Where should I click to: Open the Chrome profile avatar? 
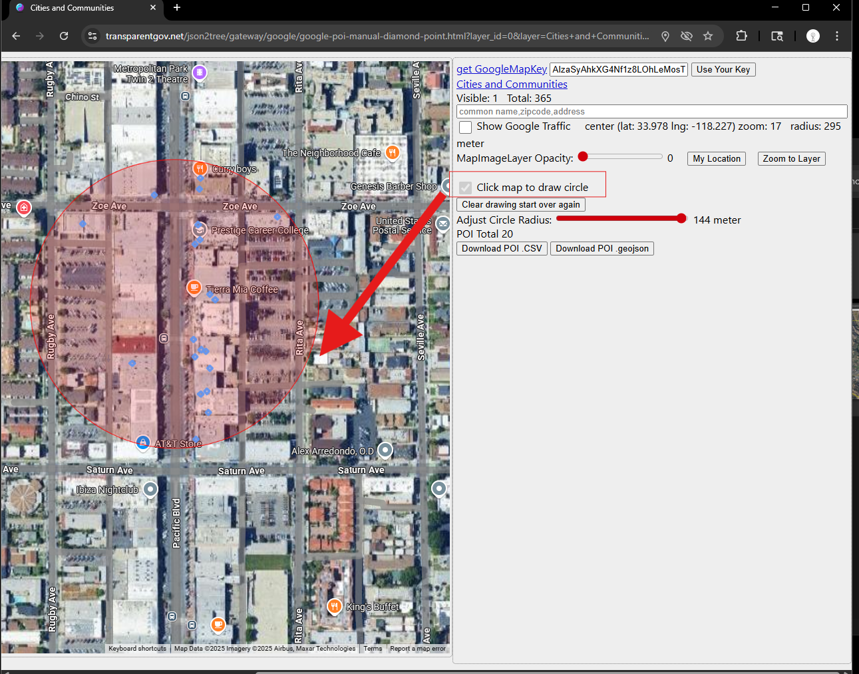[813, 36]
